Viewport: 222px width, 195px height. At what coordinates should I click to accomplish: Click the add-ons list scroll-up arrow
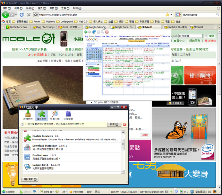(123, 132)
